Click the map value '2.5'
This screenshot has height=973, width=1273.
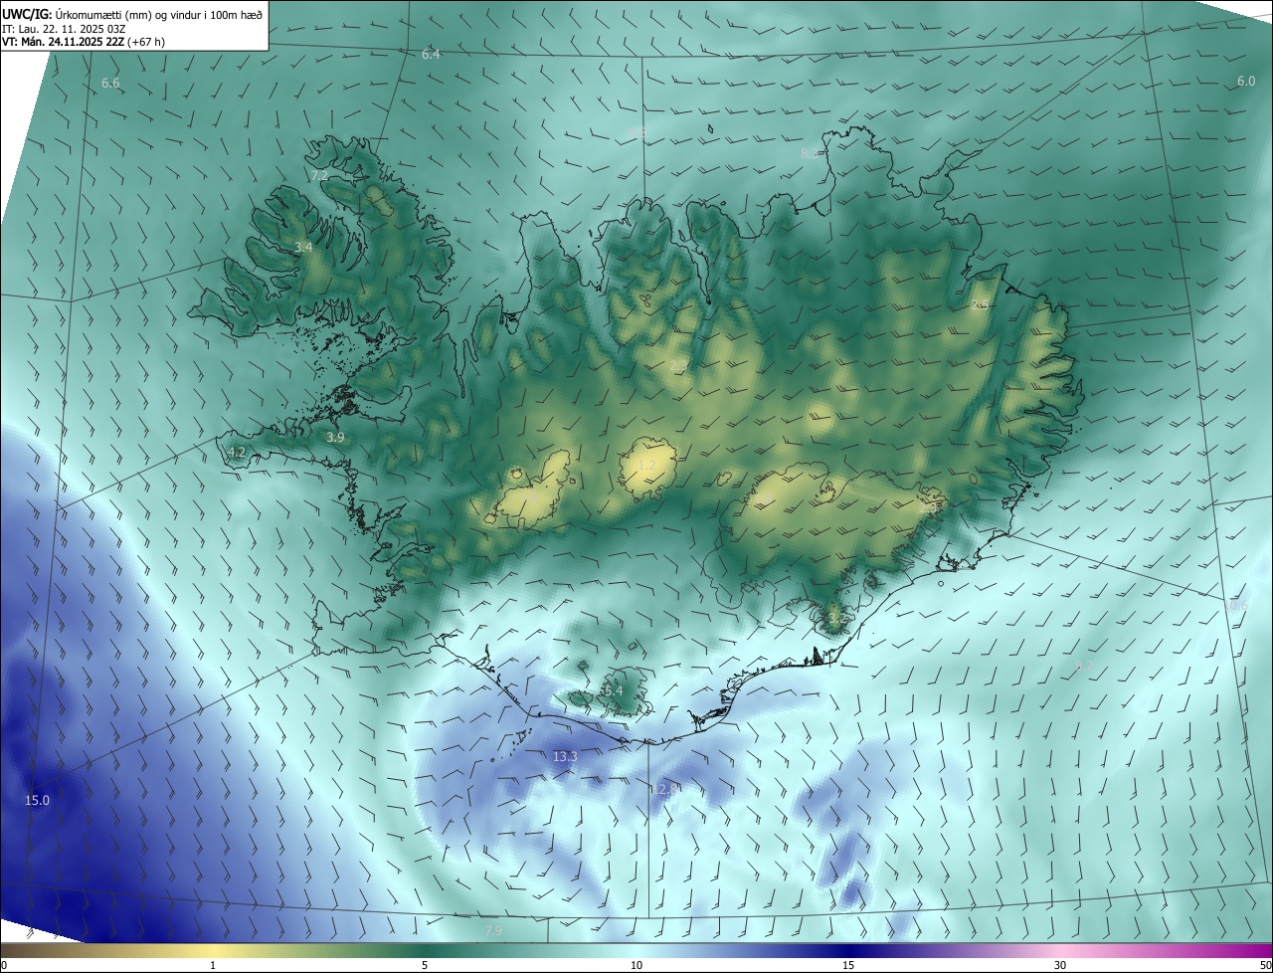980,304
